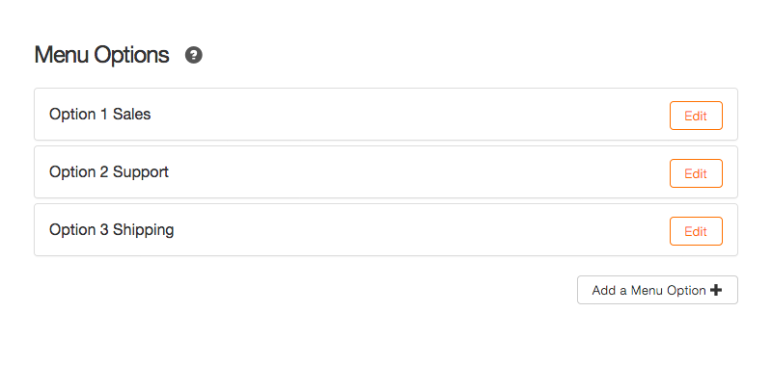Click the 'Option 3 Shipping' label text
Viewport: 772px width, 391px height.
[x=111, y=230]
